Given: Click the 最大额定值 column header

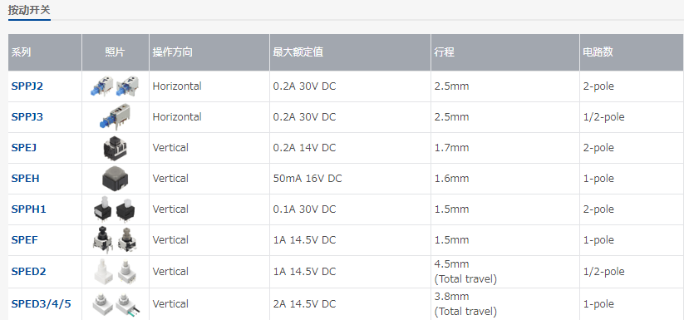Looking at the screenshot, I should tap(298, 52).
